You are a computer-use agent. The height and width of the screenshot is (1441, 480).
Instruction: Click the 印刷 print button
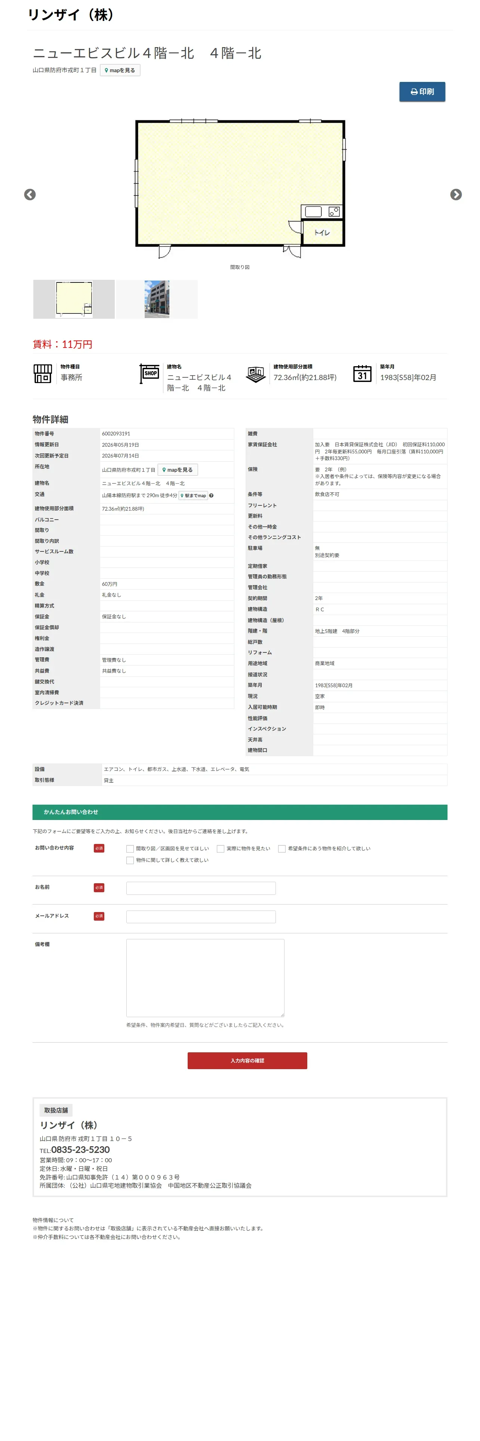coord(422,92)
